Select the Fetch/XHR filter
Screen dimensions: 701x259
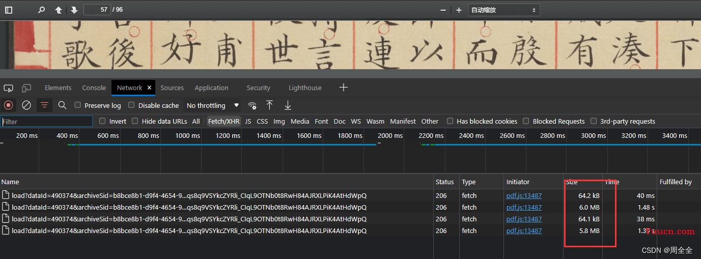tap(223, 121)
